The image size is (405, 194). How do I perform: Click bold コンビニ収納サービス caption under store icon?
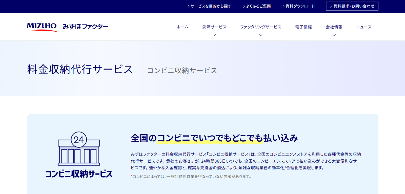pos(79,174)
